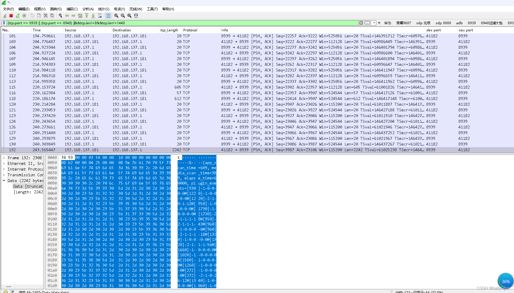Select packet 132 with Len=2242
The width and height of the screenshot is (514, 293).
(257, 150)
